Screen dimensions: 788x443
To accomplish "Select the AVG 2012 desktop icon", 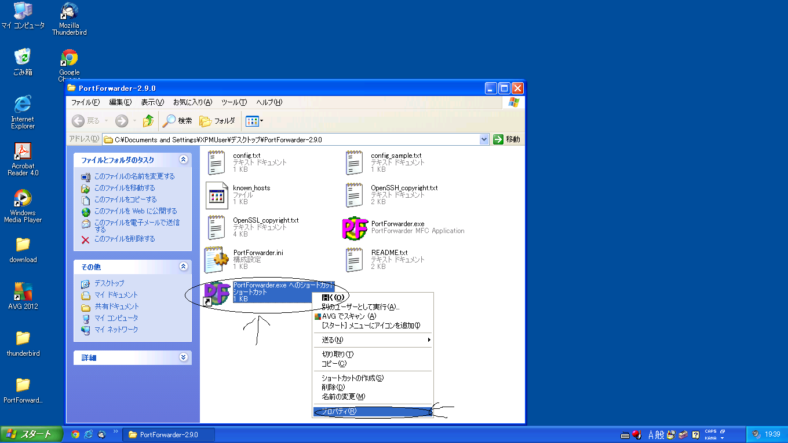I will pyautogui.click(x=23, y=291).
